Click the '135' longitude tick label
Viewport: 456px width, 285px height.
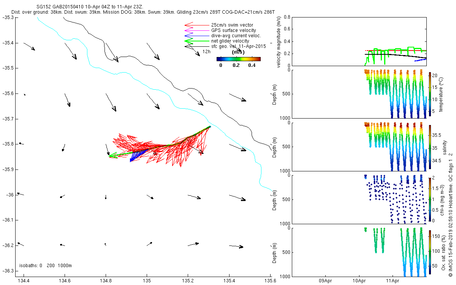[147, 281]
